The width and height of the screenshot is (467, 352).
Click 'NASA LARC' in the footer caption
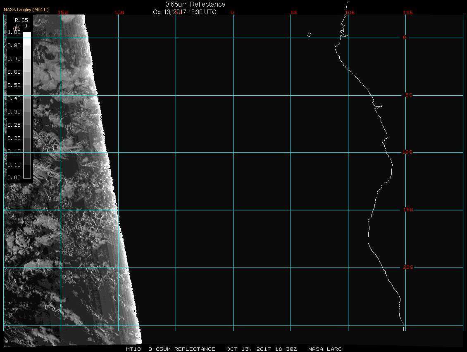tap(325, 349)
